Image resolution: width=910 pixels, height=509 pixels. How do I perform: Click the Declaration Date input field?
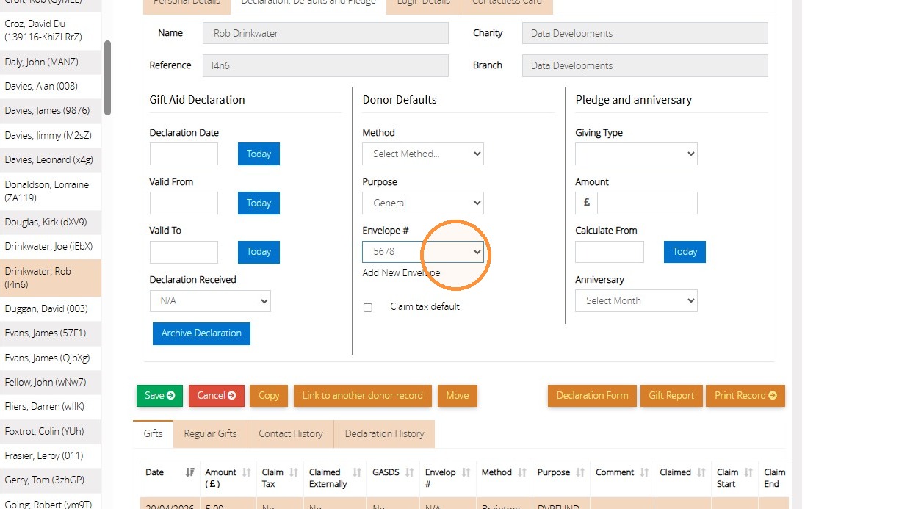pyautogui.click(x=184, y=154)
